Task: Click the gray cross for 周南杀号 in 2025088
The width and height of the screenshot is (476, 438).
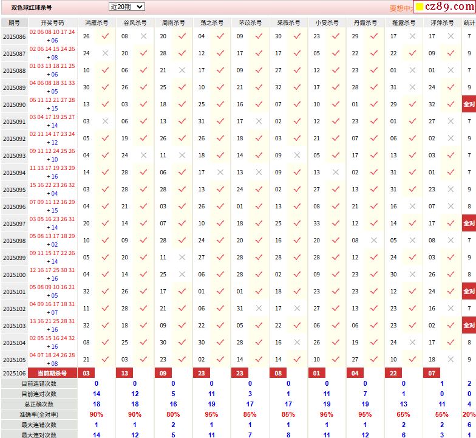Action: [182, 70]
